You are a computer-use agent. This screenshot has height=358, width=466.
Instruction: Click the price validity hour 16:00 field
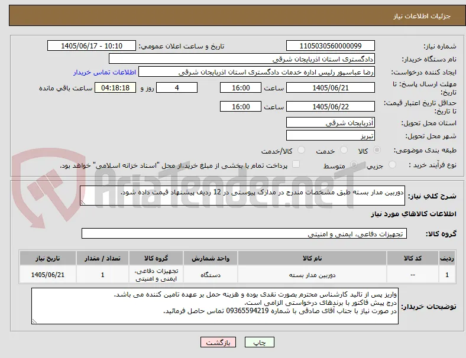click(241, 106)
